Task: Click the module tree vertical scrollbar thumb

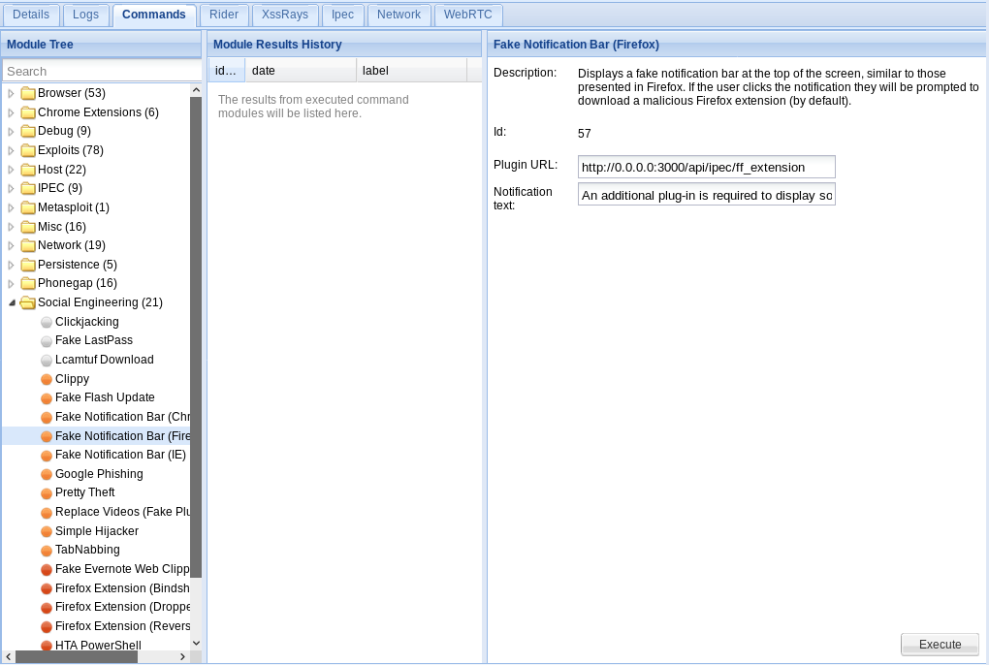Action: pyautogui.click(x=196, y=336)
